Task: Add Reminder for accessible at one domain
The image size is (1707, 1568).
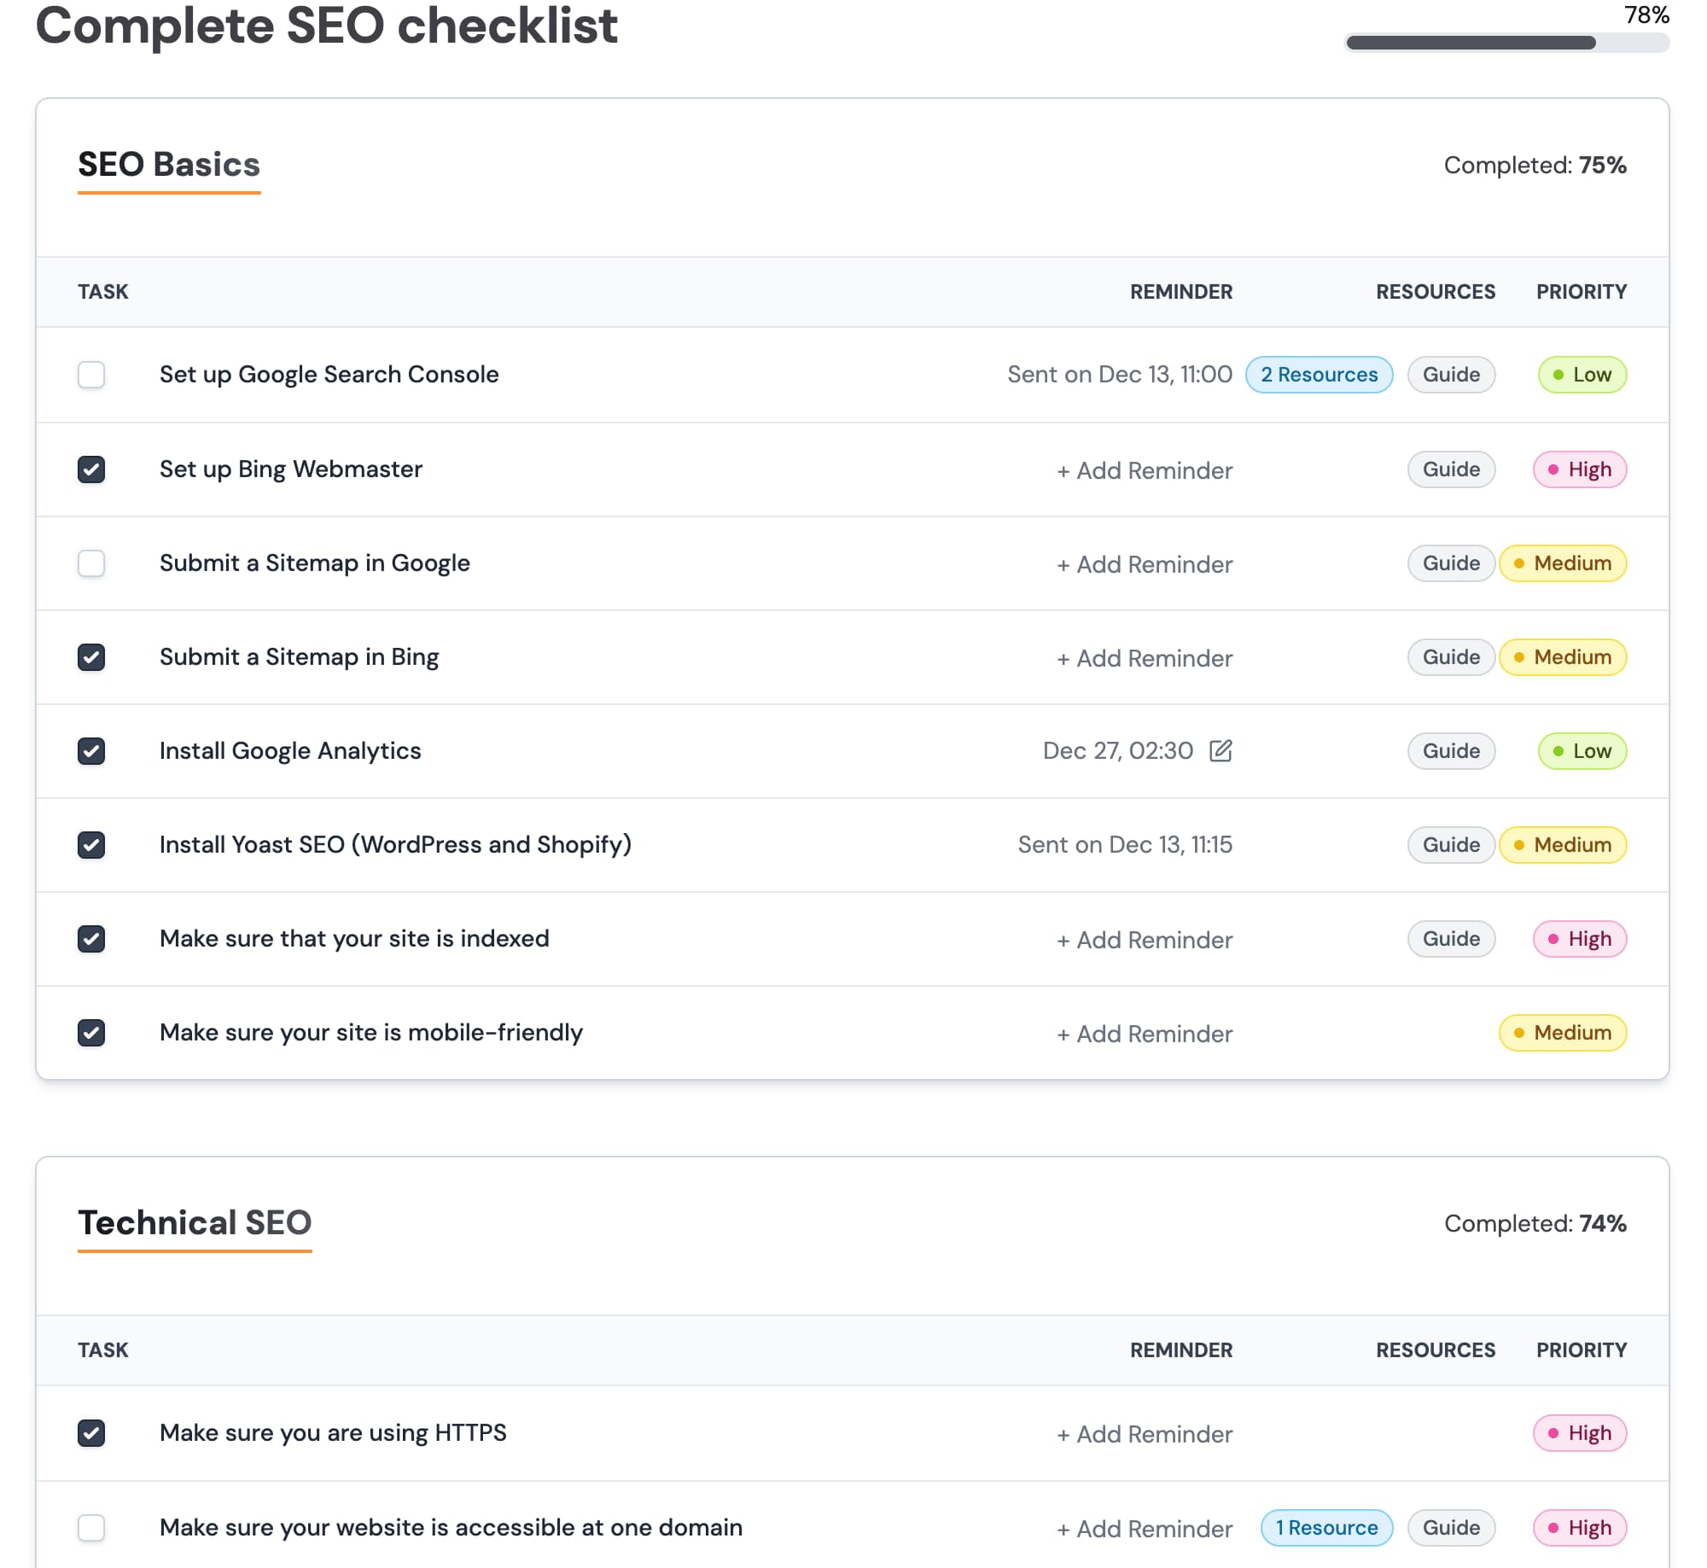Action: click(1145, 1529)
